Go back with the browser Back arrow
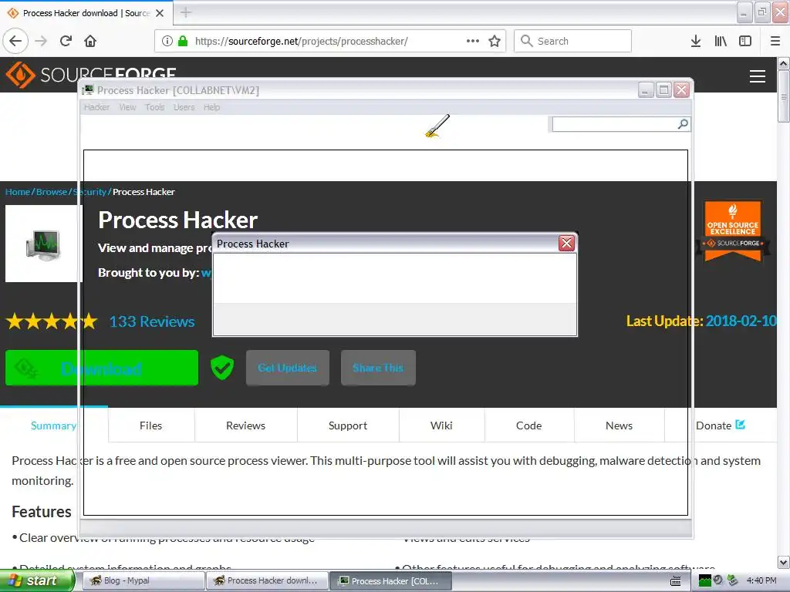Viewport: 790px width, 592px height. pos(15,41)
